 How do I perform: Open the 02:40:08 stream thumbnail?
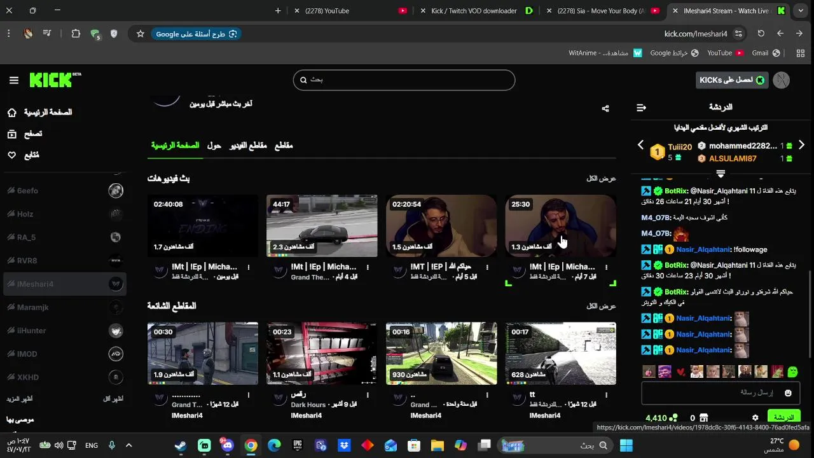pyautogui.click(x=203, y=226)
